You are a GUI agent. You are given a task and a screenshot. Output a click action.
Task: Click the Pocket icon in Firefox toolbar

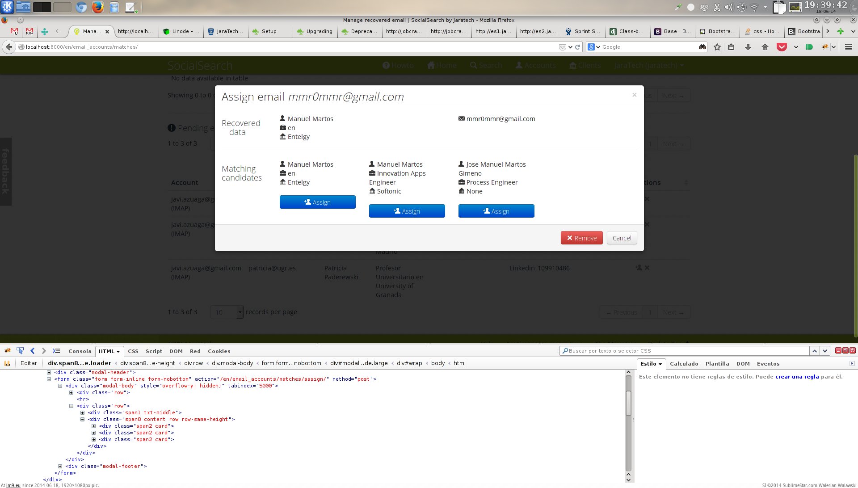click(782, 47)
